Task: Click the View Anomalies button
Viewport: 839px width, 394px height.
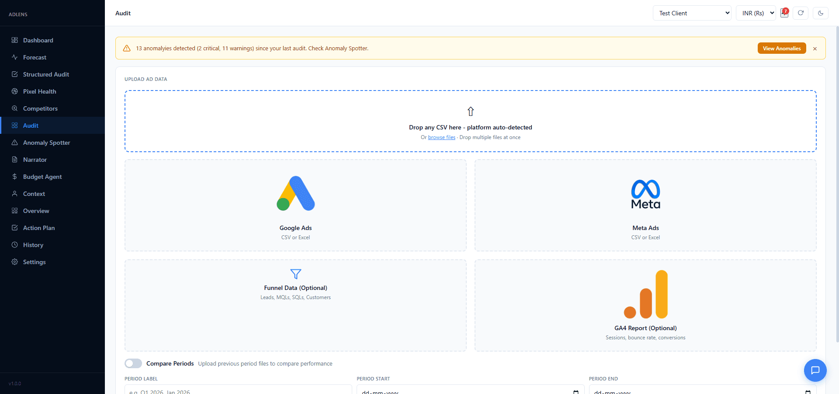Action: tap(781, 48)
